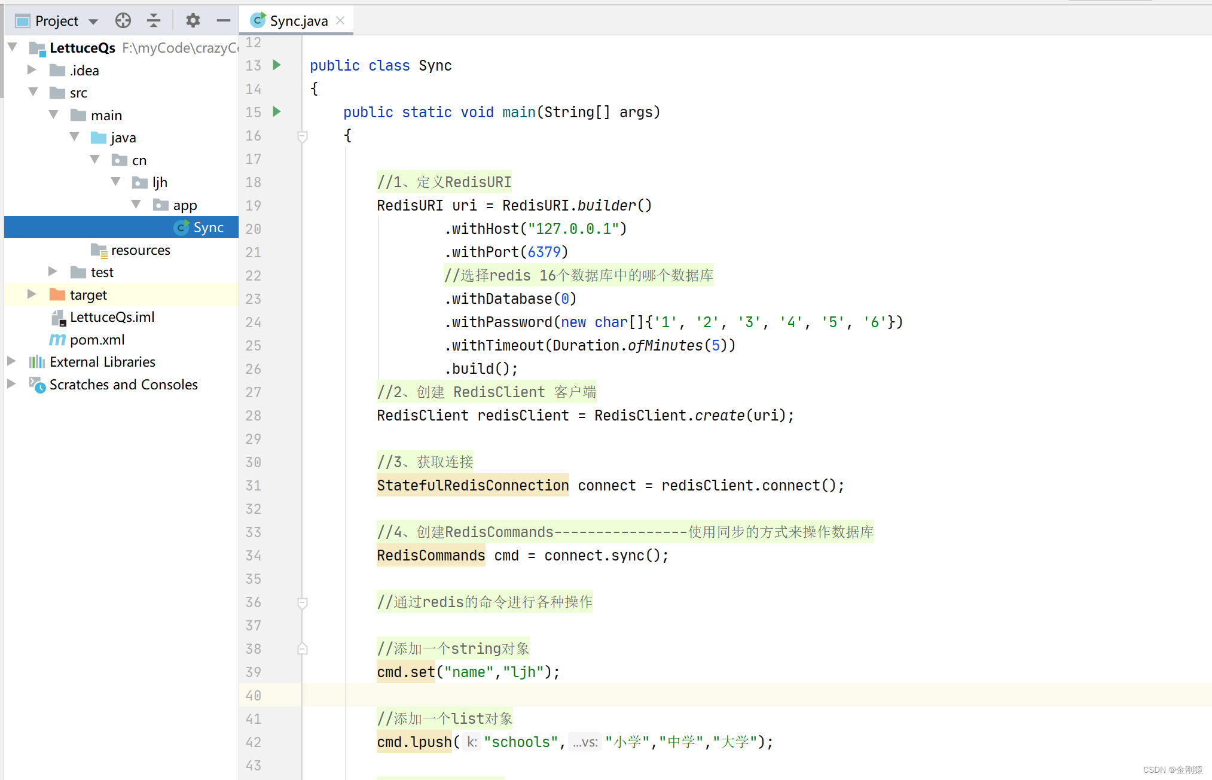This screenshot has height=780, width=1212.
Task: Open the Project panel settings gear icon
Action: coord(193,20)
